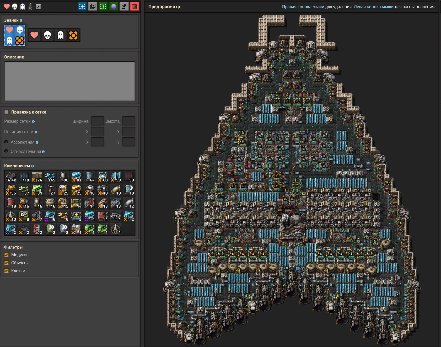The image size is (441, 347).
Task: Click the Ширина grid width field
Action: tap(98, 121)
